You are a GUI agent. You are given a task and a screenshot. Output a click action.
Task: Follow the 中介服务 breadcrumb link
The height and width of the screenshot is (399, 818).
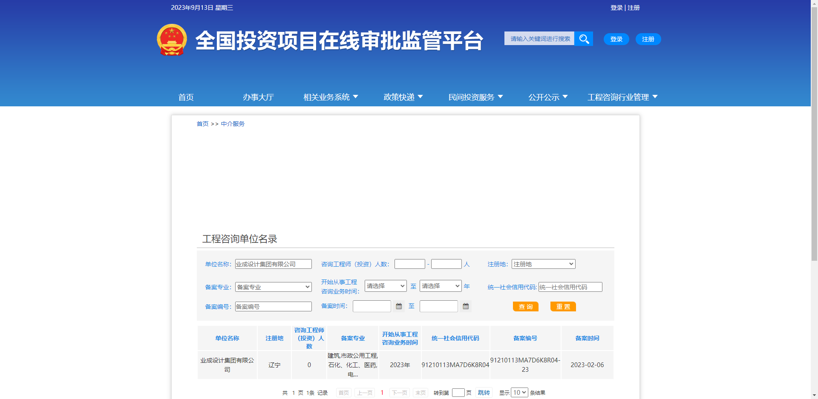[233, 124]
